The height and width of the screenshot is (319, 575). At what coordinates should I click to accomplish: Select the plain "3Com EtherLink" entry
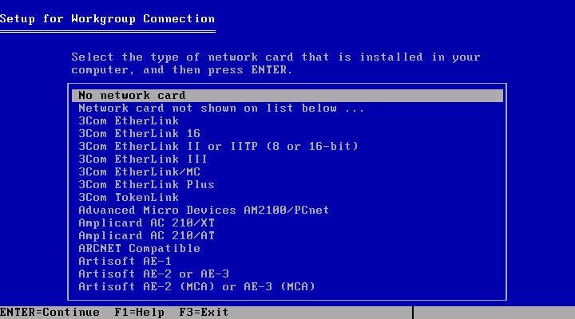pos(129,121)
